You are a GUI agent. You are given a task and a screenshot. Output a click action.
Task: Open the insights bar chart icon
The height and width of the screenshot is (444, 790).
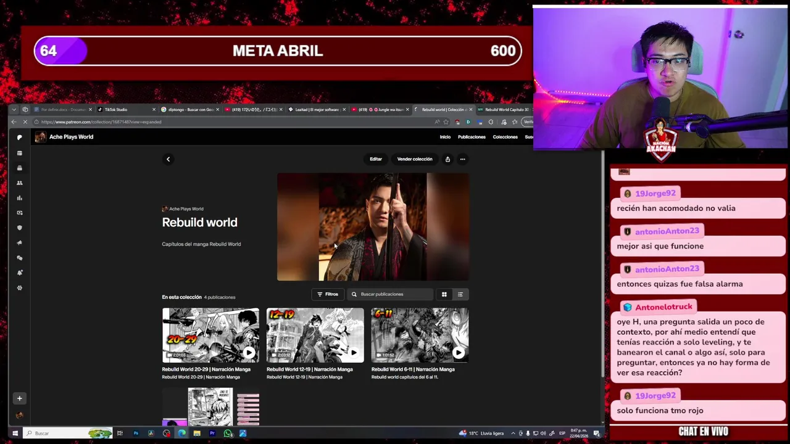tap(20, 198)
